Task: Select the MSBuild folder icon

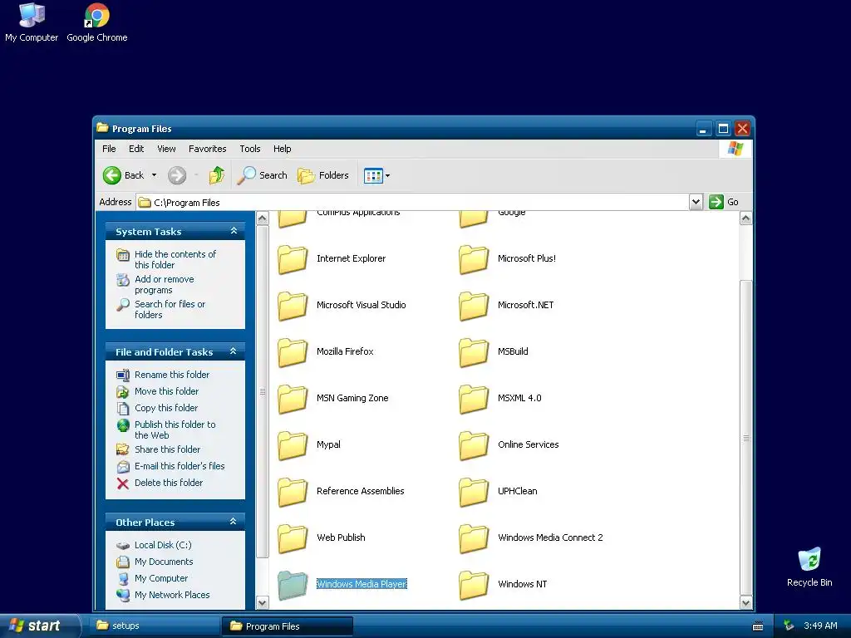Action: (x=474, y=352)
